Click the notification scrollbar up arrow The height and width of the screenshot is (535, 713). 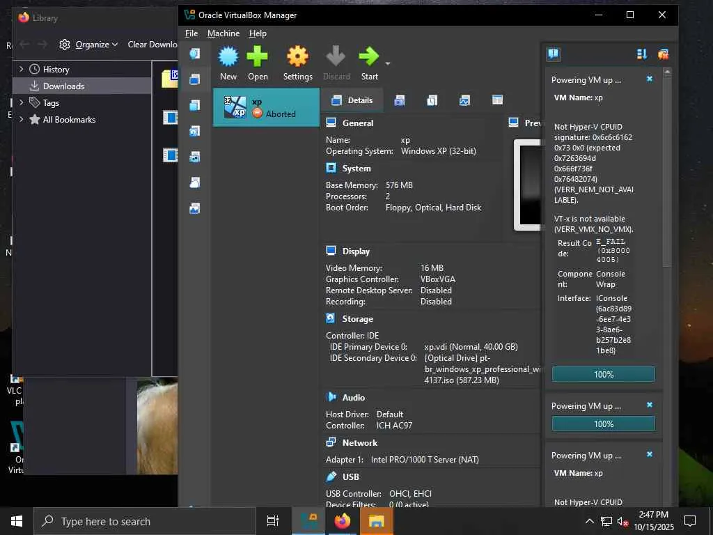(x=667, y=72)
